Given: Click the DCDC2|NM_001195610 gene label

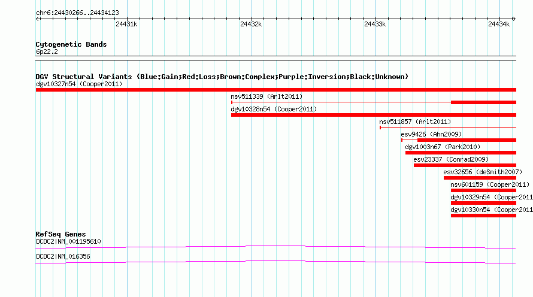Looking at the screenshot, I should click(x=68, y=241).
